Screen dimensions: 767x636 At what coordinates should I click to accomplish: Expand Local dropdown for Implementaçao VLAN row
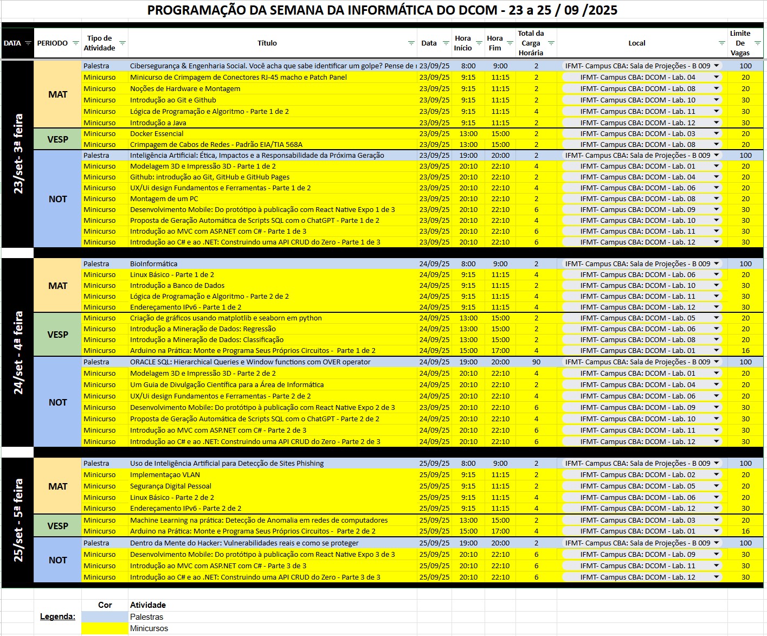point(716,474)
